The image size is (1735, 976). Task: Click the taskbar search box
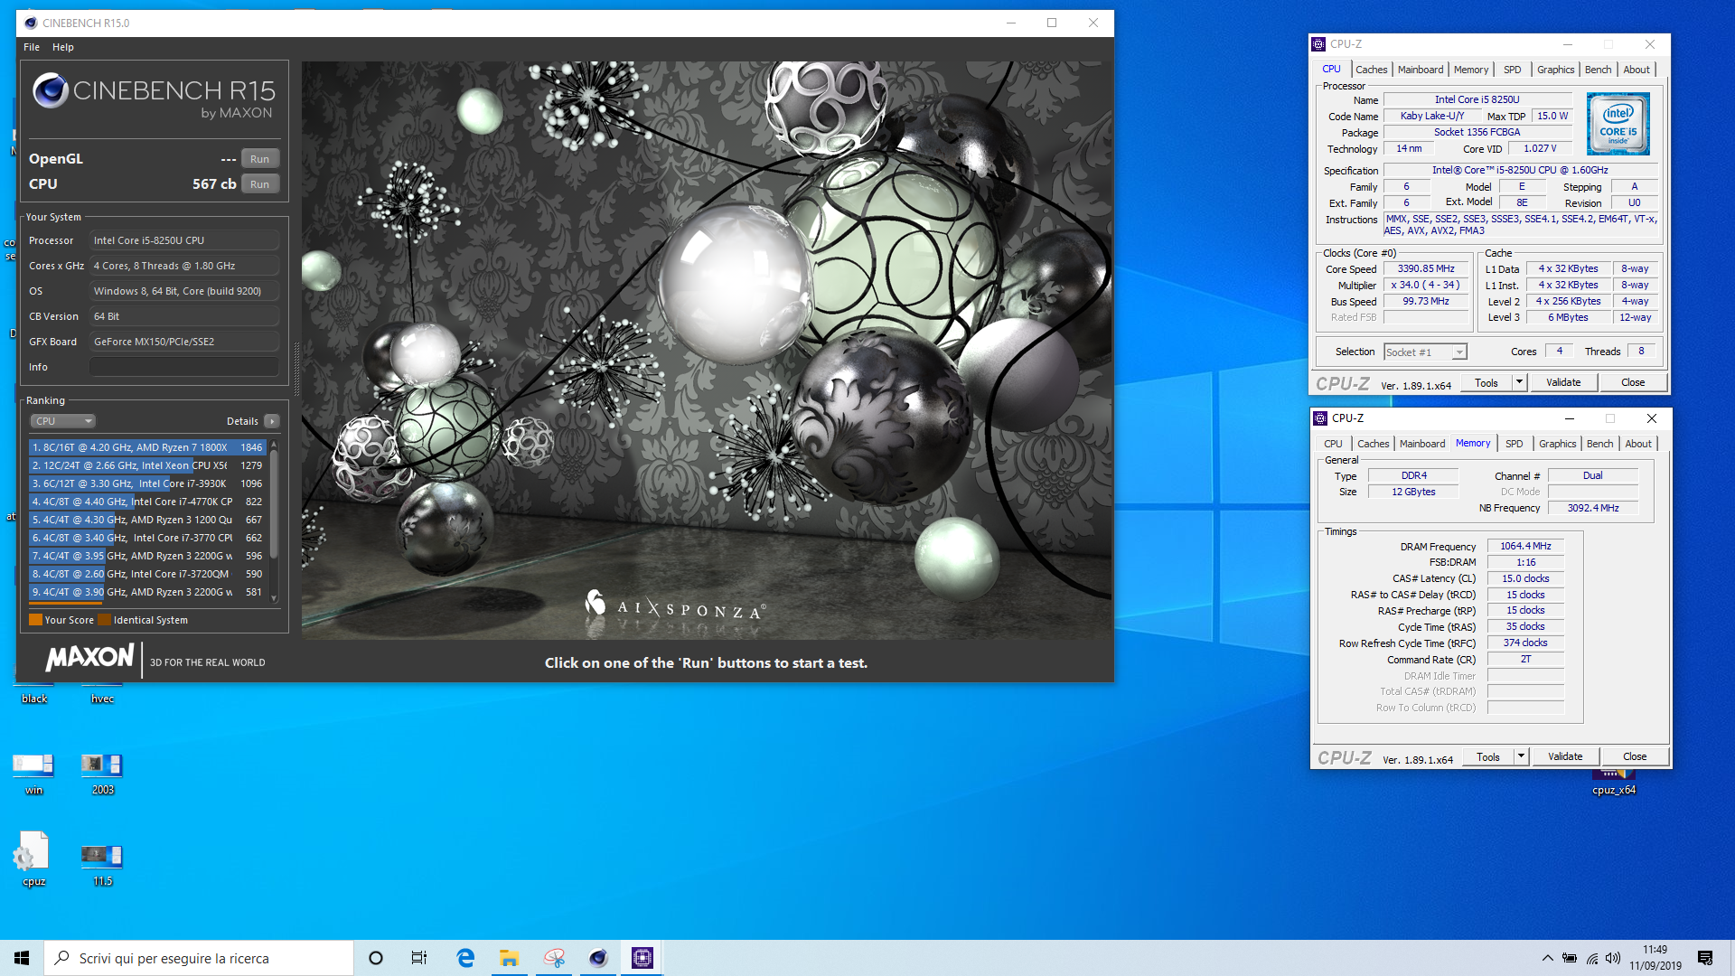tap(199, 958)
